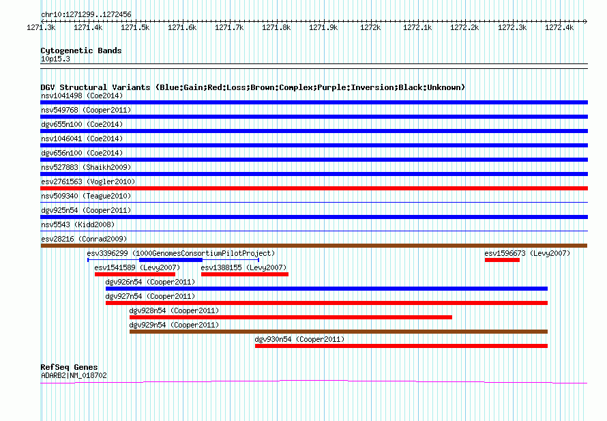Viewport: 607px width, 421px height.
Task: Click the brown esv28216 complex bar
Action: click(314, 246)
